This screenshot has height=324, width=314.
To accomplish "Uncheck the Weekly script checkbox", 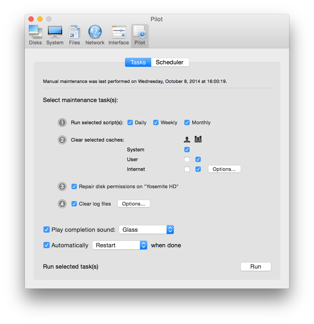I will coord(156,123).
